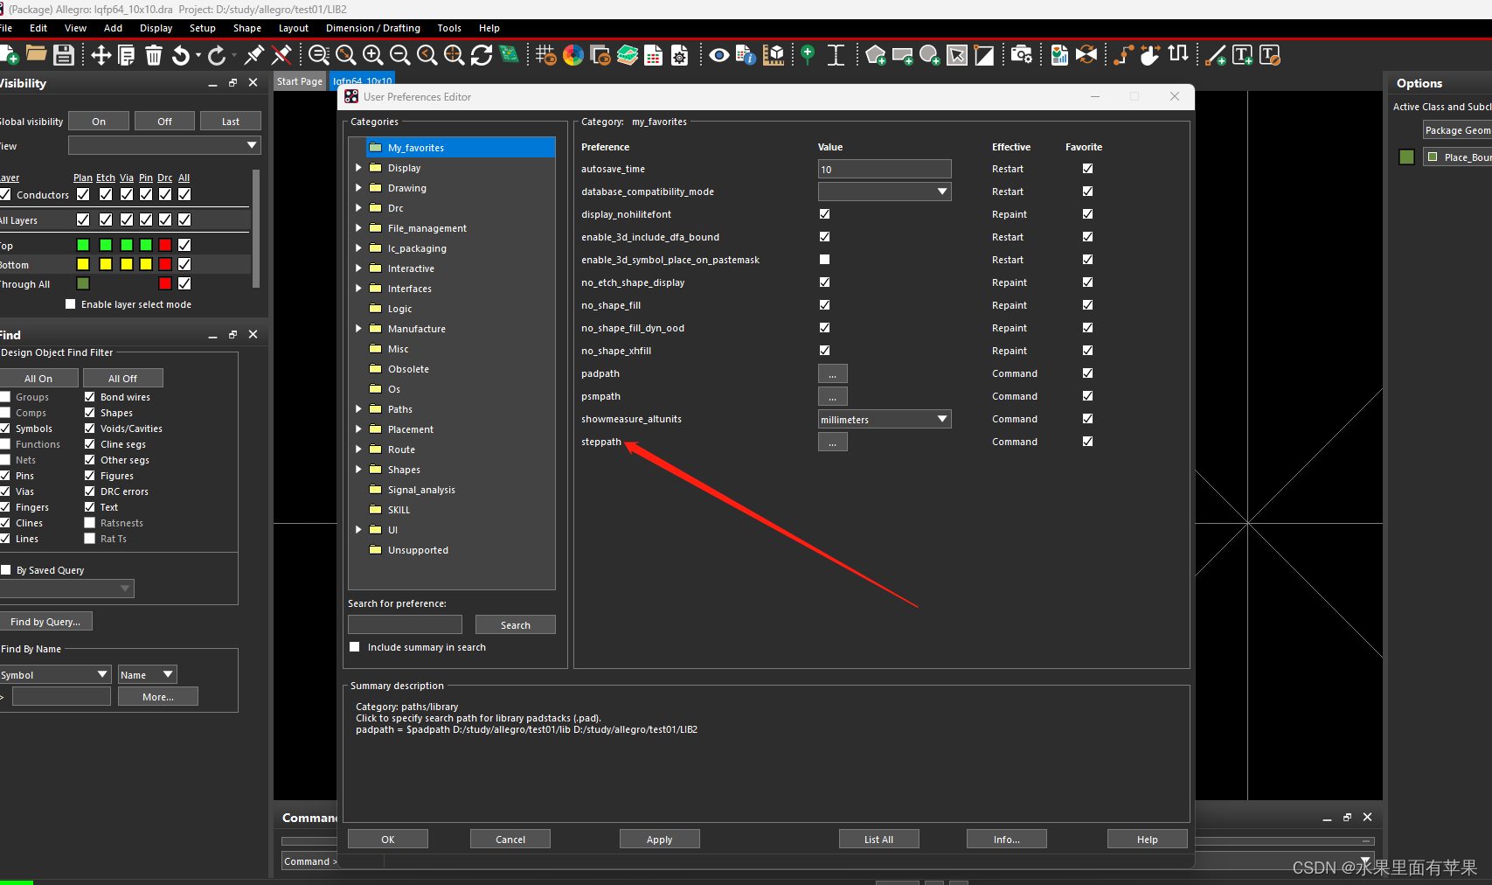Open the Setup menu

202,28
